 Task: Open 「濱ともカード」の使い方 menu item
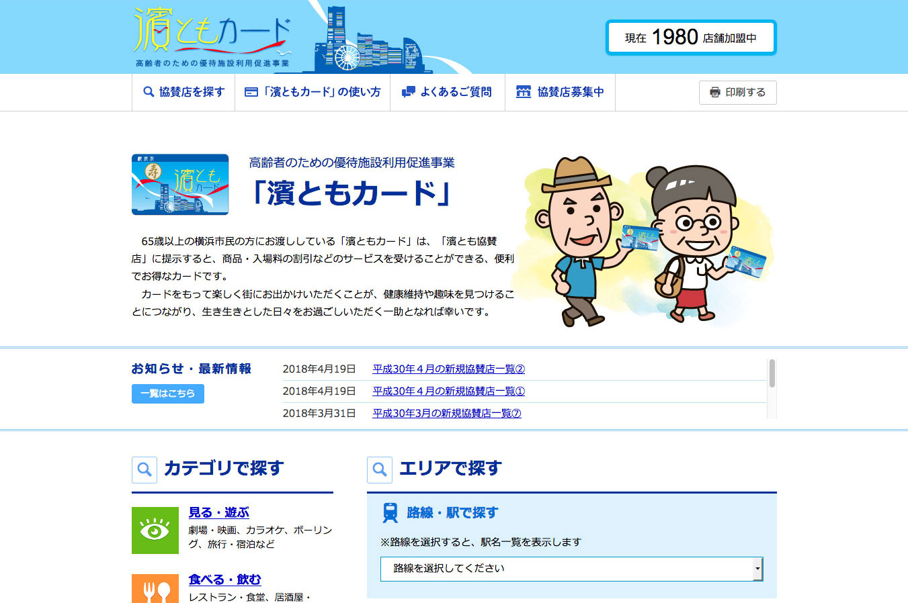[x=313, y=92]
